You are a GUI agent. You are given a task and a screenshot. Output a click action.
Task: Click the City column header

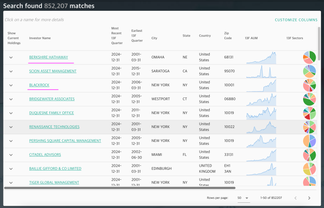click(154, 38)
